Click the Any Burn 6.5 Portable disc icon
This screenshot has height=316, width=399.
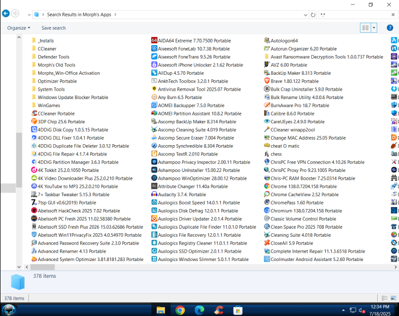point(154,97)
